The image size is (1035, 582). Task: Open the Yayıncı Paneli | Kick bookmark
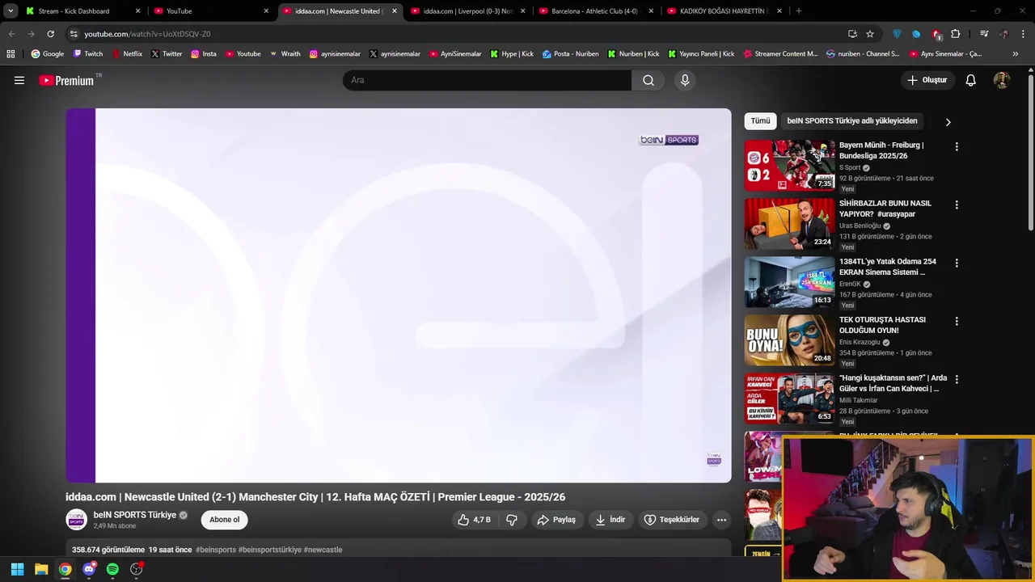click(x=701, y=54)
